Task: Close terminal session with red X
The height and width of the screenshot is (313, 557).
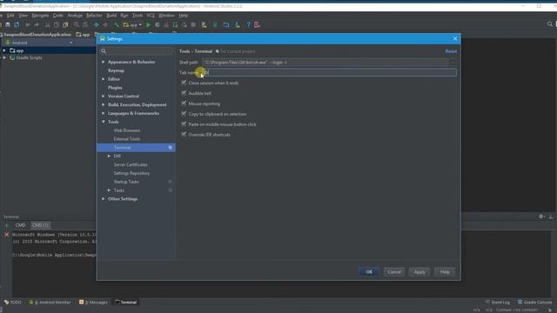Action: (x=6, y=235)
